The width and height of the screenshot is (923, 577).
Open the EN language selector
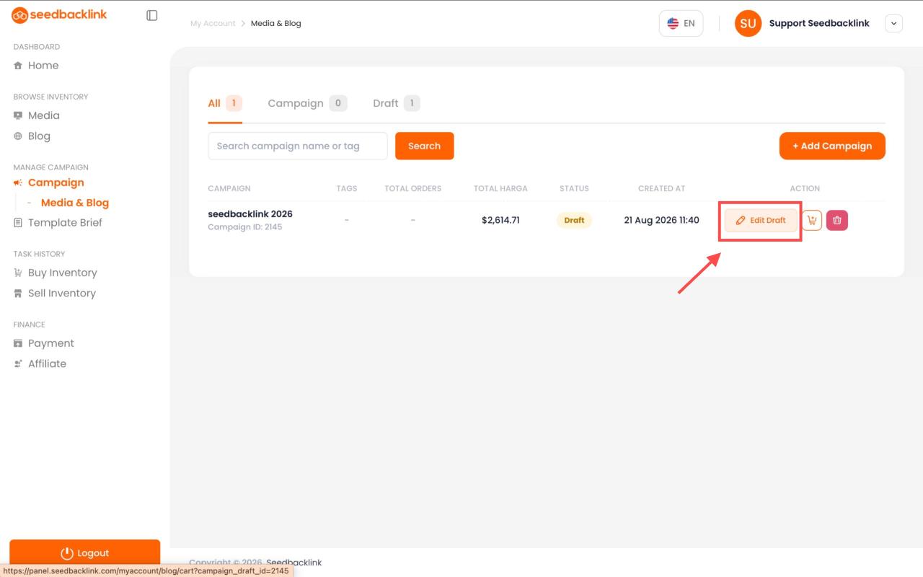tap(681, 23)
